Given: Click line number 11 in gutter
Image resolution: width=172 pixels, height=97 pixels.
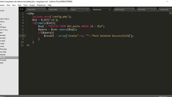Looking at the screenshot, I should [x=22, y=45].
